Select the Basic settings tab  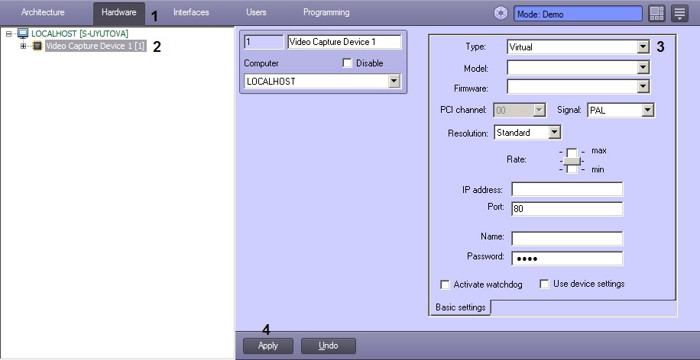460,307
